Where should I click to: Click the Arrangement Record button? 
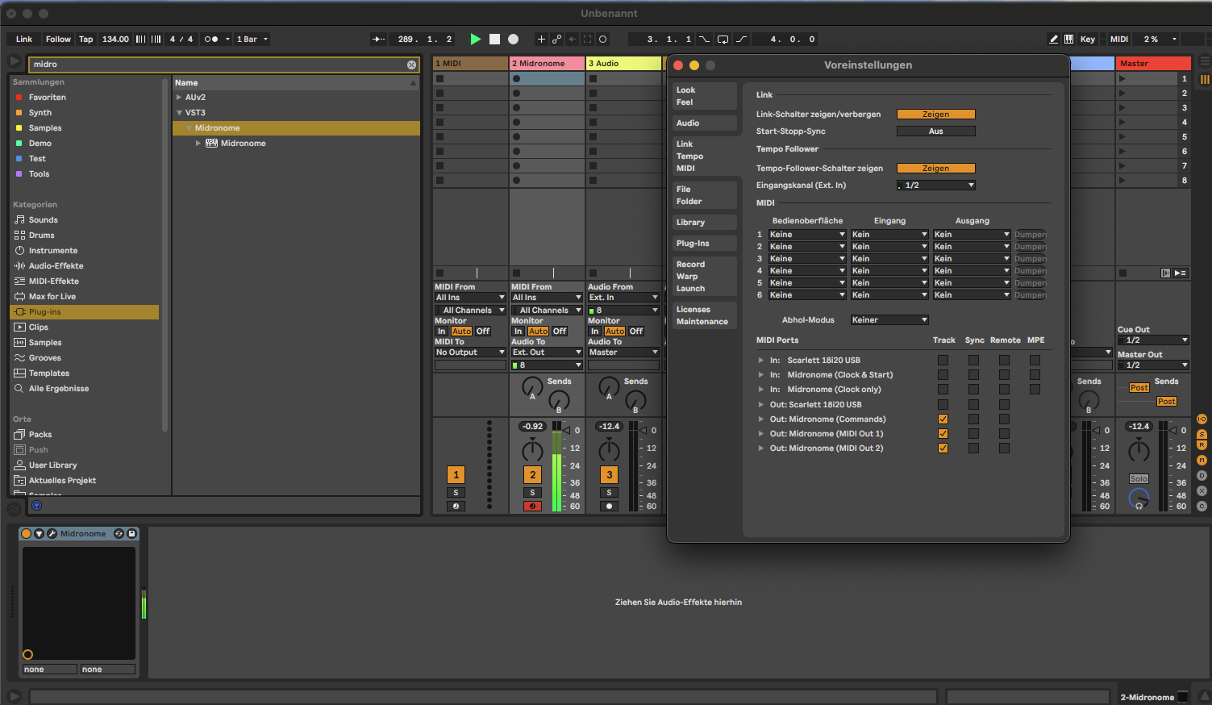tap(513, 39)
